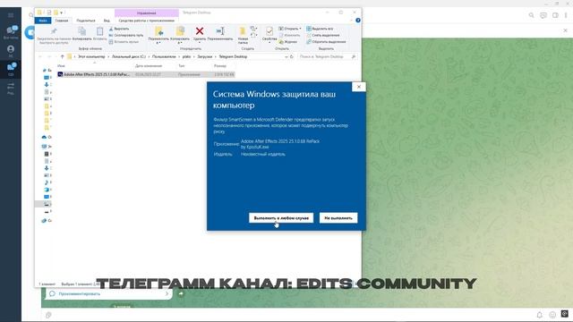Screen dimensions: 573x322
Task: Open the 'Файл' tab in Explorer
Action: [x=43, y=21]
